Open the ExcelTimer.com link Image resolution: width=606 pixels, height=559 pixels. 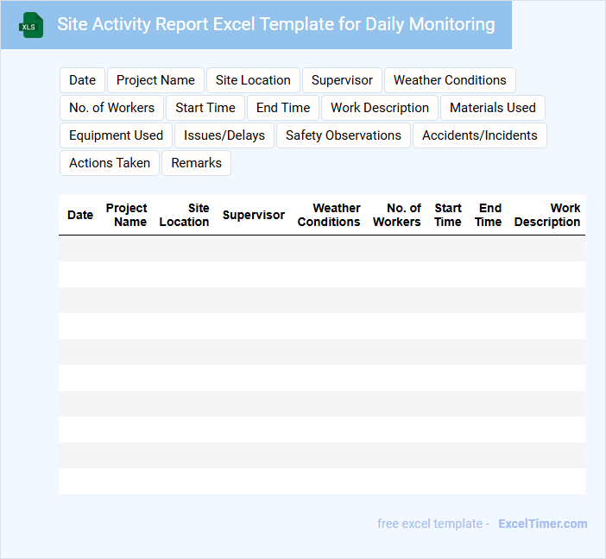(542, 524)
